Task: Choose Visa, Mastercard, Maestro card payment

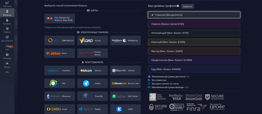Action: [x=59, y=19]
